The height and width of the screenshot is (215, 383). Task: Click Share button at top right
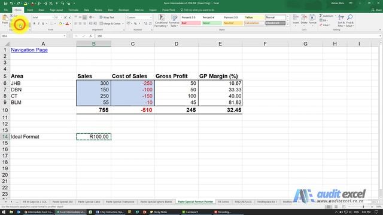point(376,10)
